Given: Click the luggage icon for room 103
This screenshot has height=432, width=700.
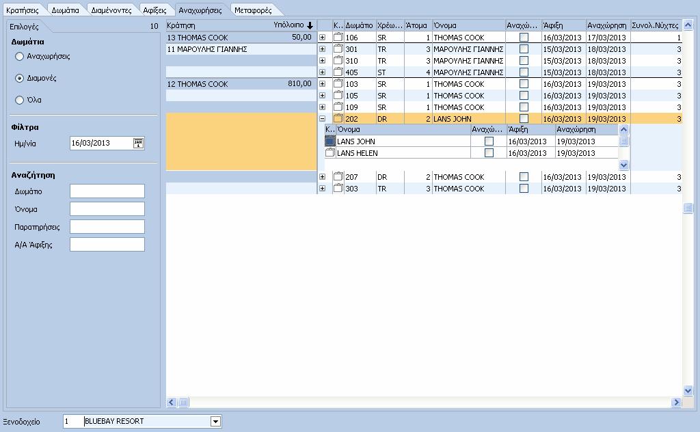Looking at the screenshot, I should click(338, 83).
